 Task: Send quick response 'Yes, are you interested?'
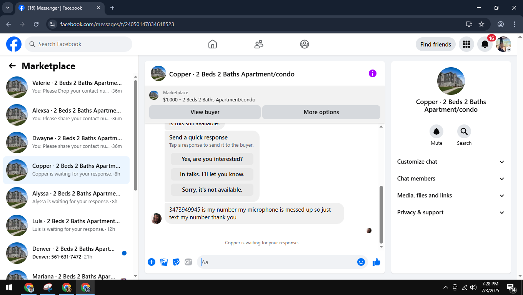[x=212, y=159]
